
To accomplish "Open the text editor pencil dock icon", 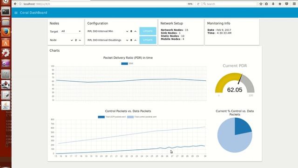I will click(x=6, y=95).
